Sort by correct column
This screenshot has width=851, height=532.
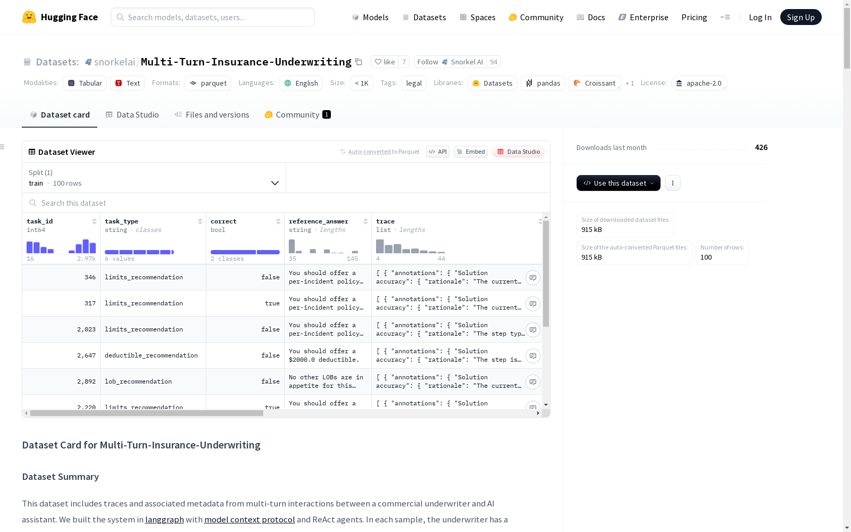(x=278, y=221)
